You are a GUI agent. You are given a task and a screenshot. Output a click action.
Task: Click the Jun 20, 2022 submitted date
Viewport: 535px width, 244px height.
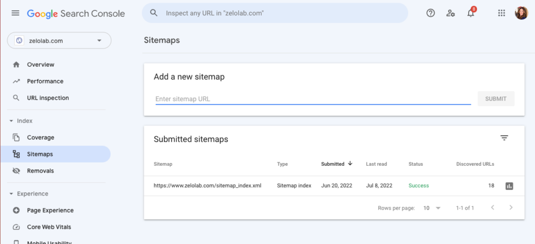click(337, 186)
